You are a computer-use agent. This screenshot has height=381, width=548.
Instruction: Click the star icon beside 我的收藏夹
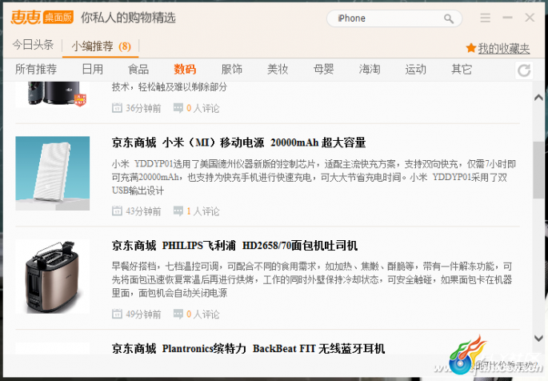(x=470, y=48)
